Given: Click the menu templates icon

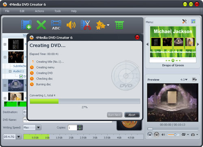Looking at the screenshot, I should click(x=193, y=22).
